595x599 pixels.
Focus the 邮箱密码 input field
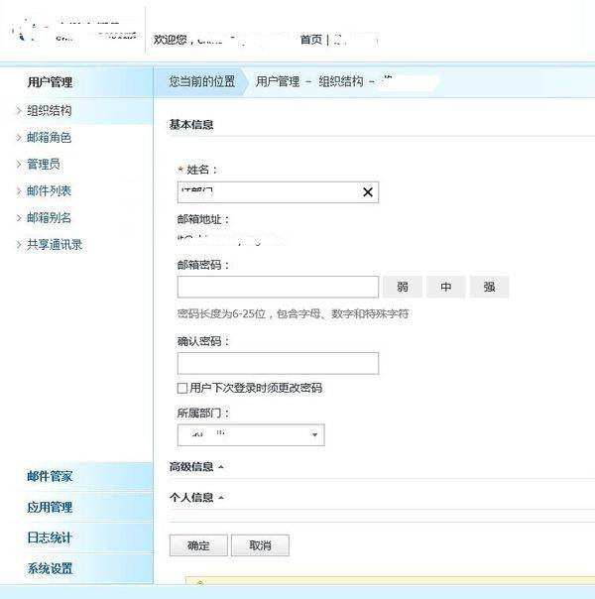point(278,287)
